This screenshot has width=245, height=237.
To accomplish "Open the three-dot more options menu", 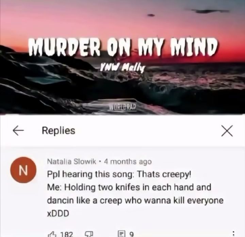I will click(x=233, y=234).
